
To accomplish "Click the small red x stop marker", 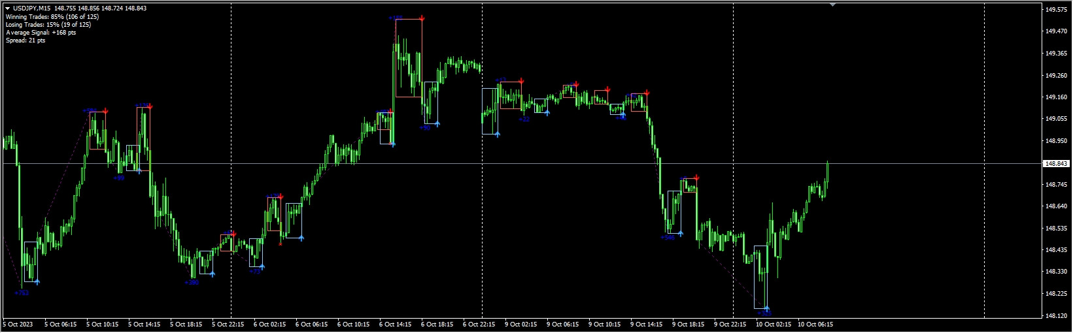I will [x=281, y=244].
